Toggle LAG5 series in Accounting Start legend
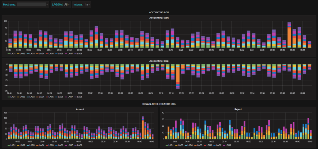 pyautogui.click(x=49, y=53)
